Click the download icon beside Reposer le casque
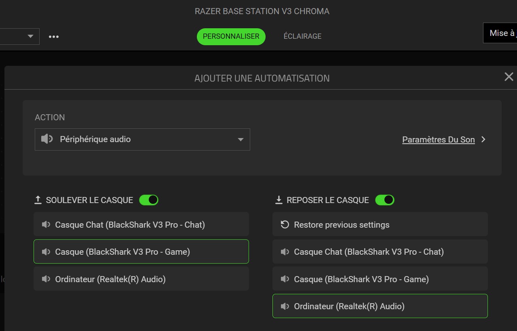Screen dimensions: 517x331 [x=279, y=200]
